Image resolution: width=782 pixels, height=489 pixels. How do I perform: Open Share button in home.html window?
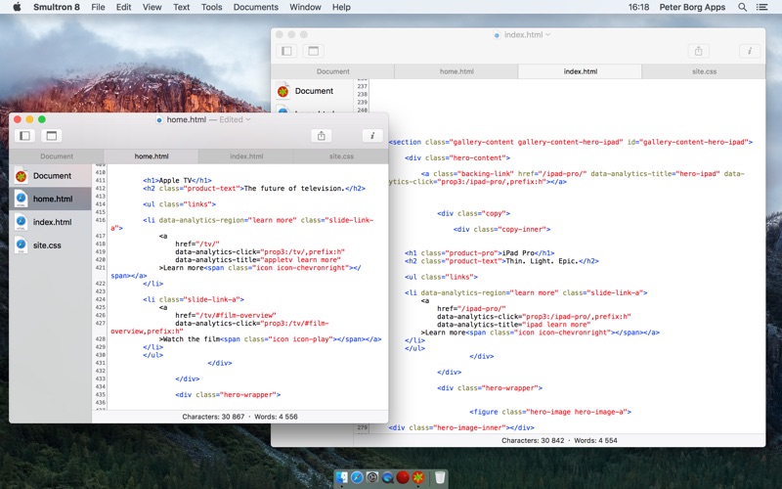(x=322, y=136)
